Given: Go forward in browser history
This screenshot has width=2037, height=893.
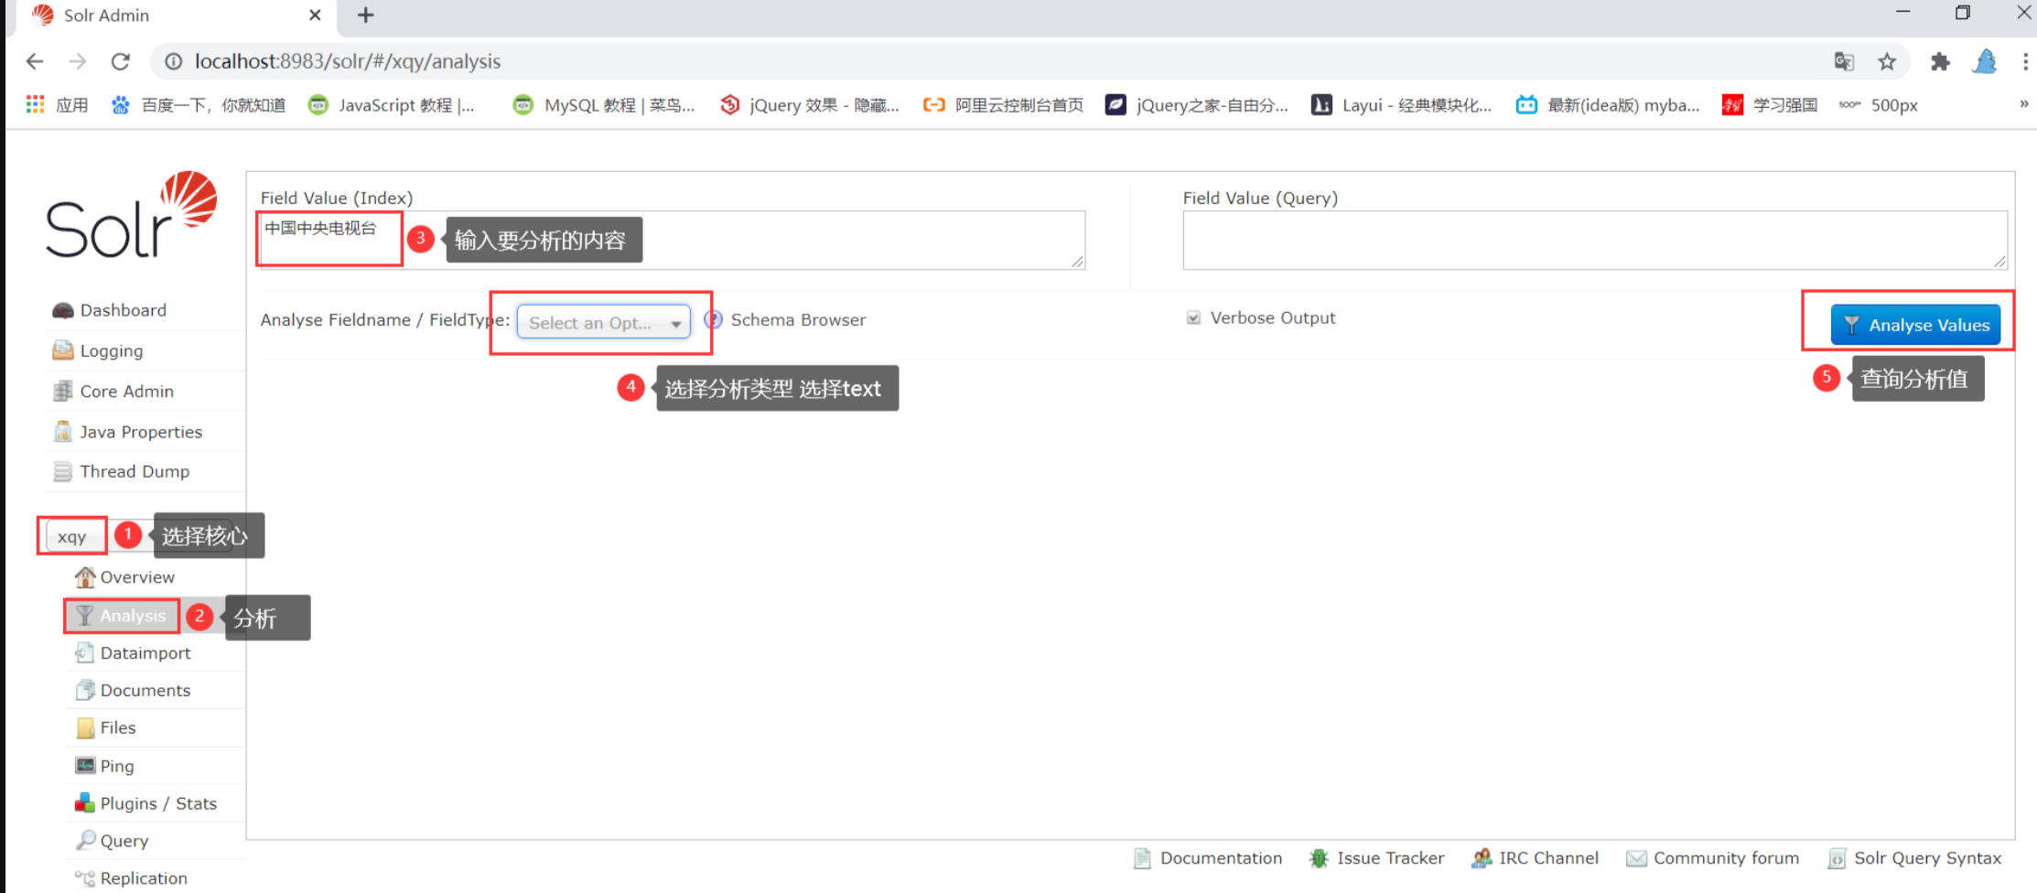Looking at the screenshot, I should tap(78, 61).
